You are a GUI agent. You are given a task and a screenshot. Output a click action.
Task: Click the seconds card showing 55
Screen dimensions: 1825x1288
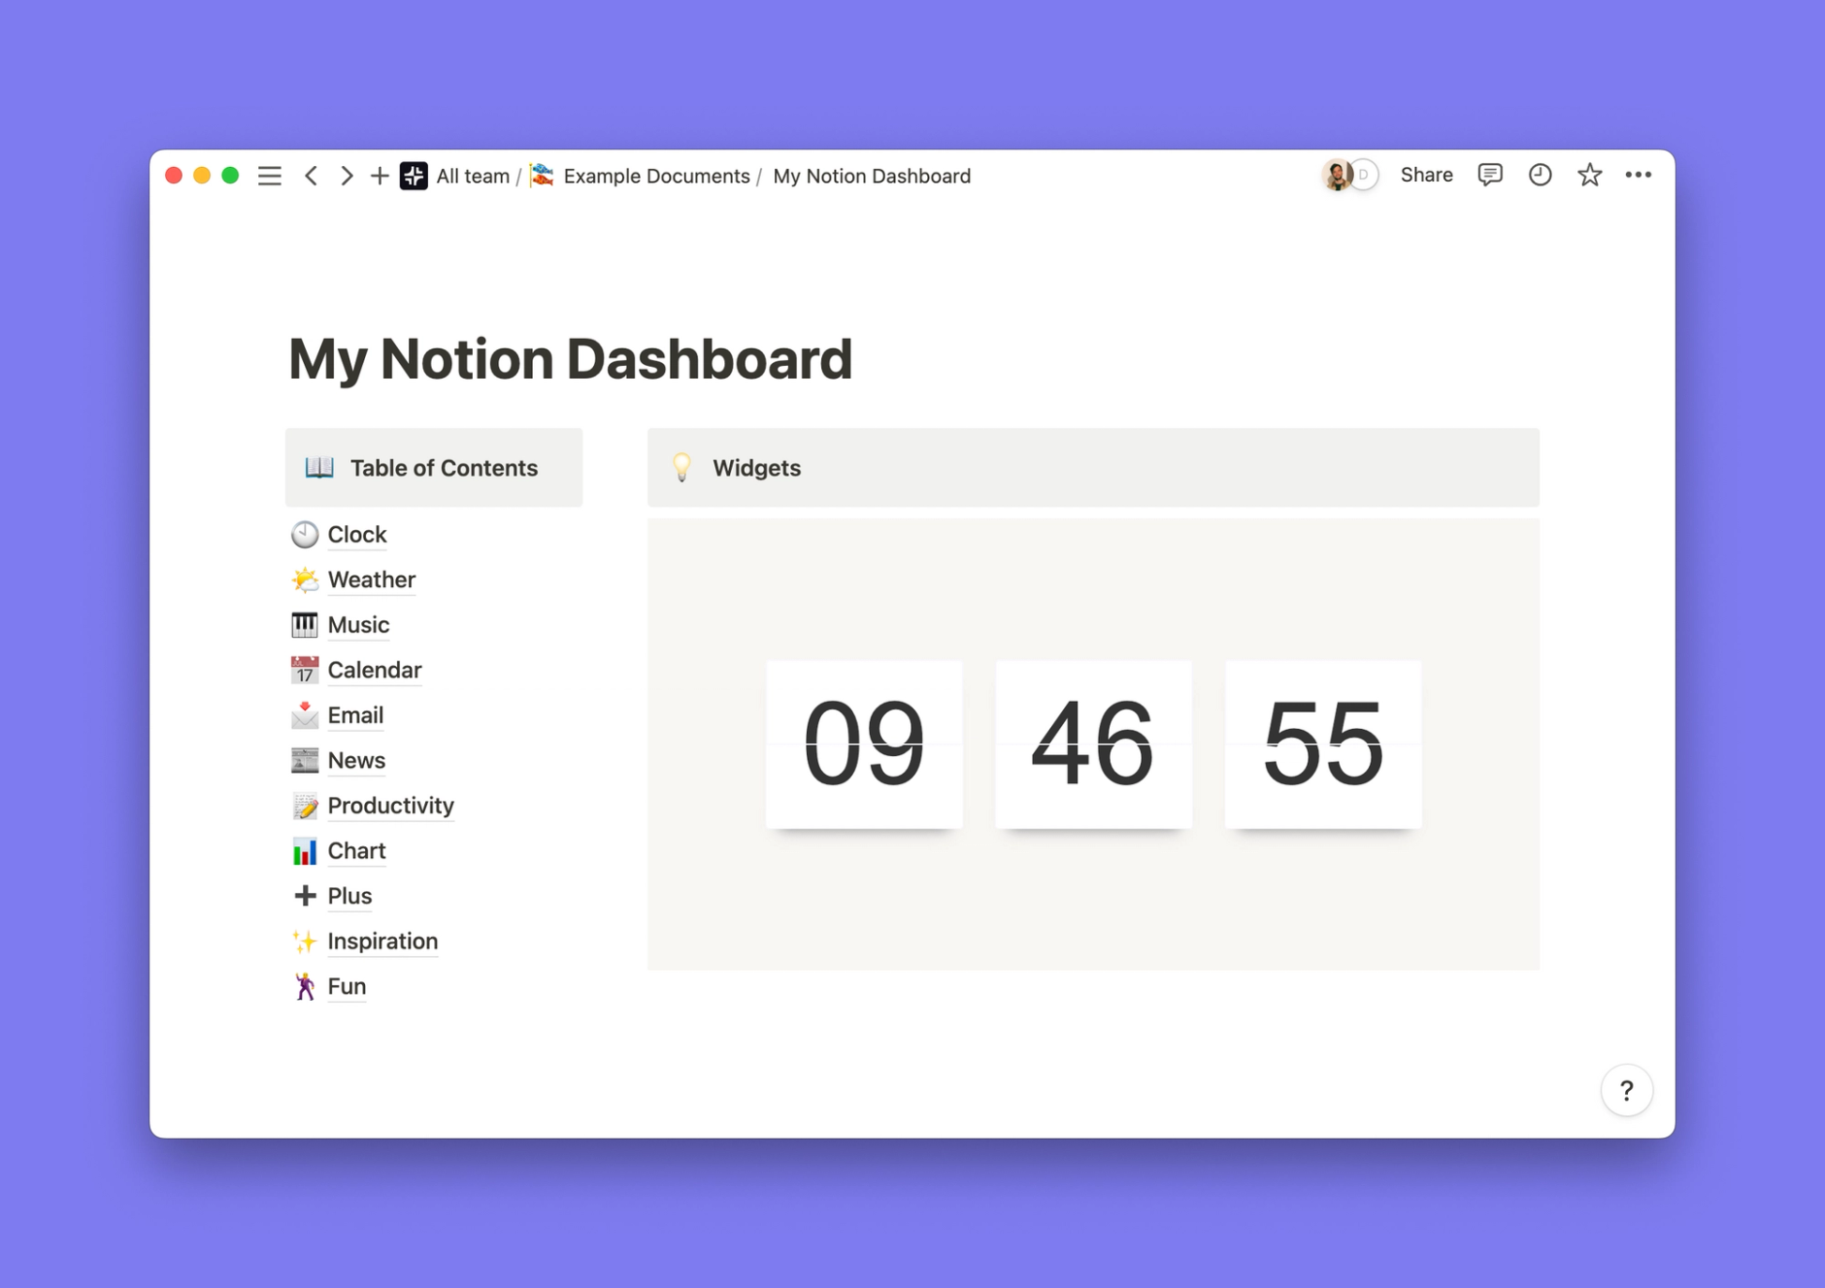[1323, 744]
